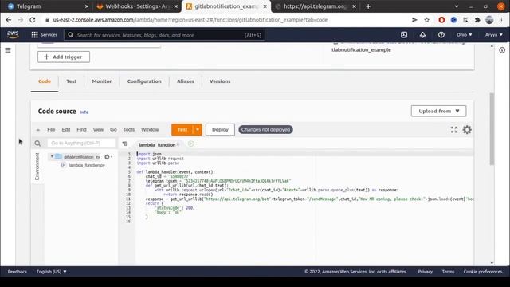Click the search magnifier in environment panel
510x287 pixels.
coord(37,143)
